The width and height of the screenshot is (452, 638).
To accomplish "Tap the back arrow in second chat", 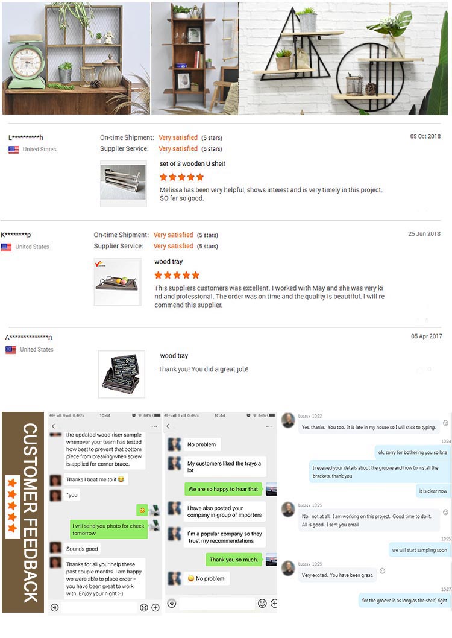I will [168, 426].
